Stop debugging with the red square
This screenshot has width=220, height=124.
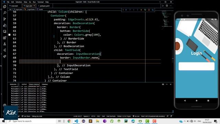point(149,10)
